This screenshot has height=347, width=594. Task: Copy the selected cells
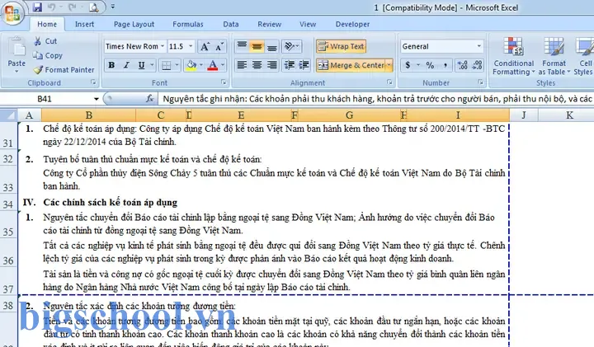click(47, 55)
